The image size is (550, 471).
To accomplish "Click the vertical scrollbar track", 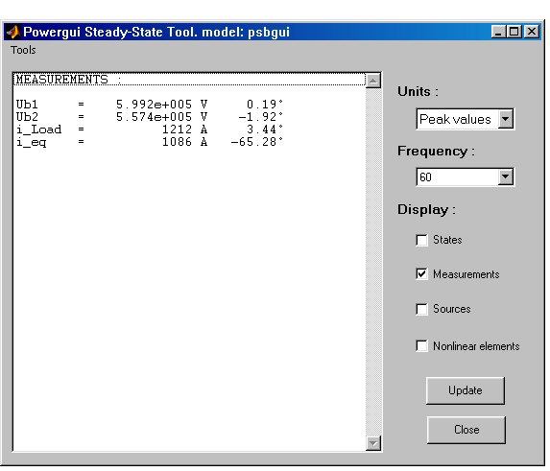I will click(373, 262).
